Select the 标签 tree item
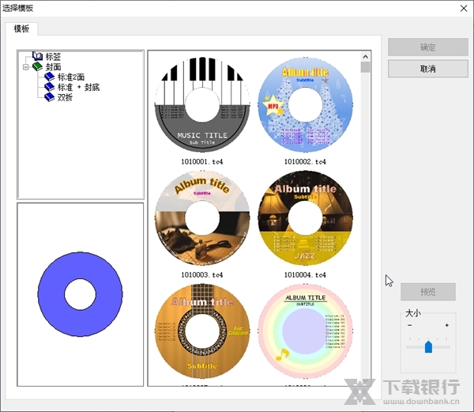This screenshot has width=474, height=412. (x=53, y=57)
